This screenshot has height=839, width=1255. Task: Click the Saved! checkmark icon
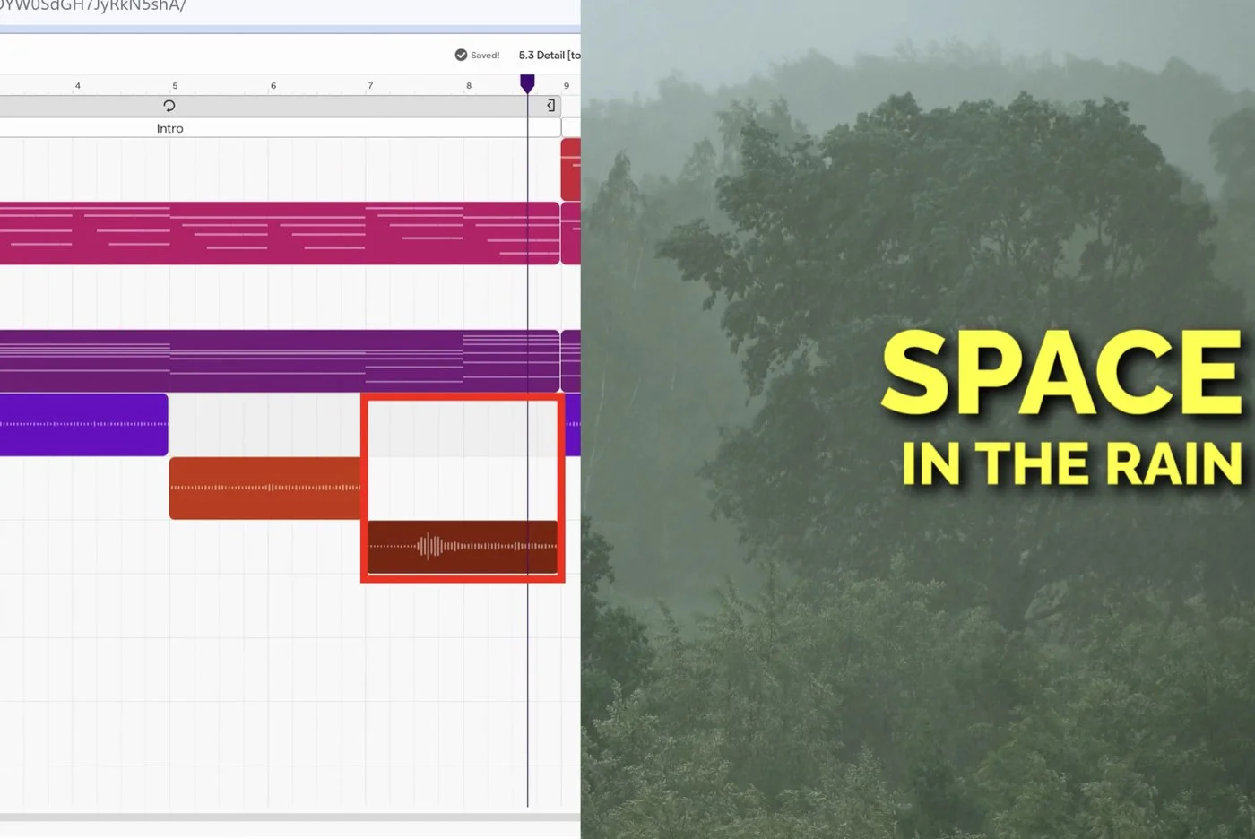(461, 55)
